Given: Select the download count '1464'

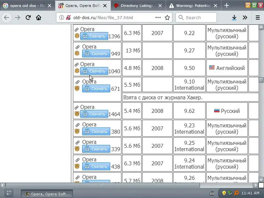Looking at the screenshot, I should (x=114, y=114).
